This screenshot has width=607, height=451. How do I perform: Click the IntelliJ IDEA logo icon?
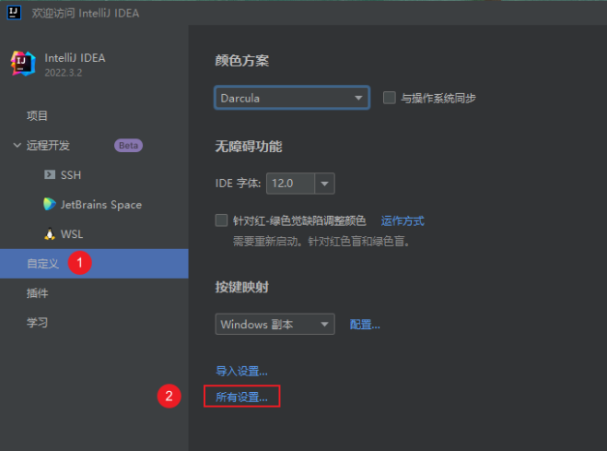(x=23, y=64)
